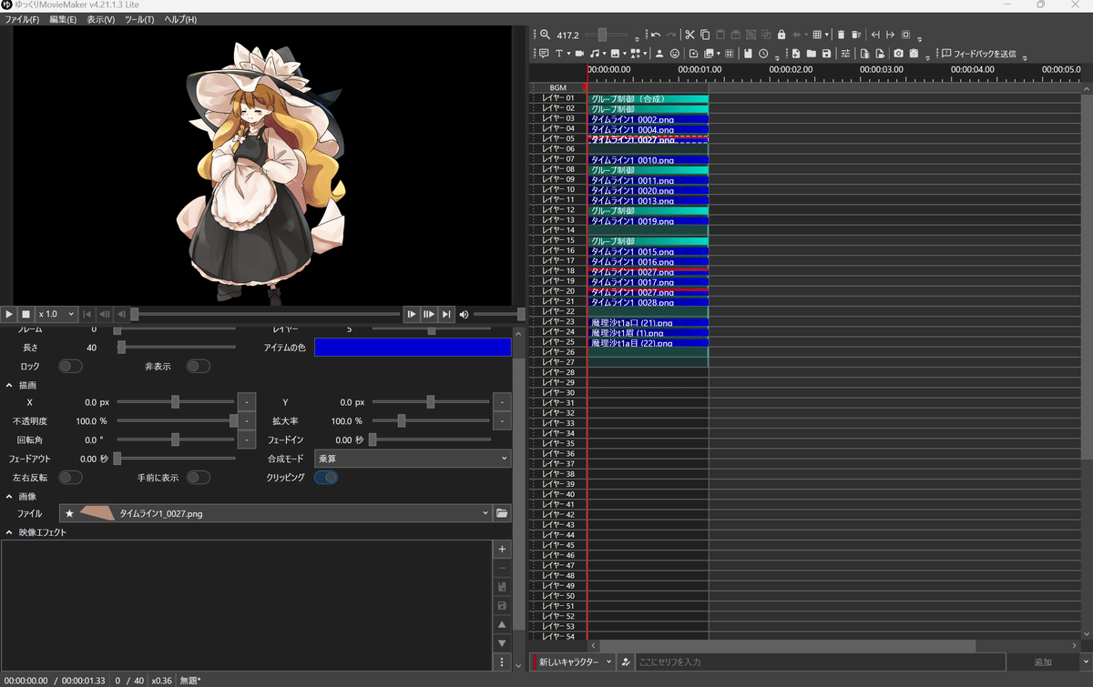Open the 新しいキャラクター character dropdown
This screenshot has width=1093, height=687.
(574, 662)
